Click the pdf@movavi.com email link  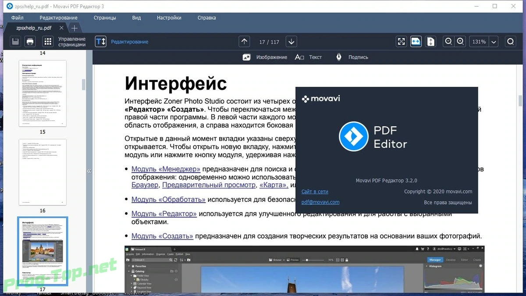click(320, 202)
